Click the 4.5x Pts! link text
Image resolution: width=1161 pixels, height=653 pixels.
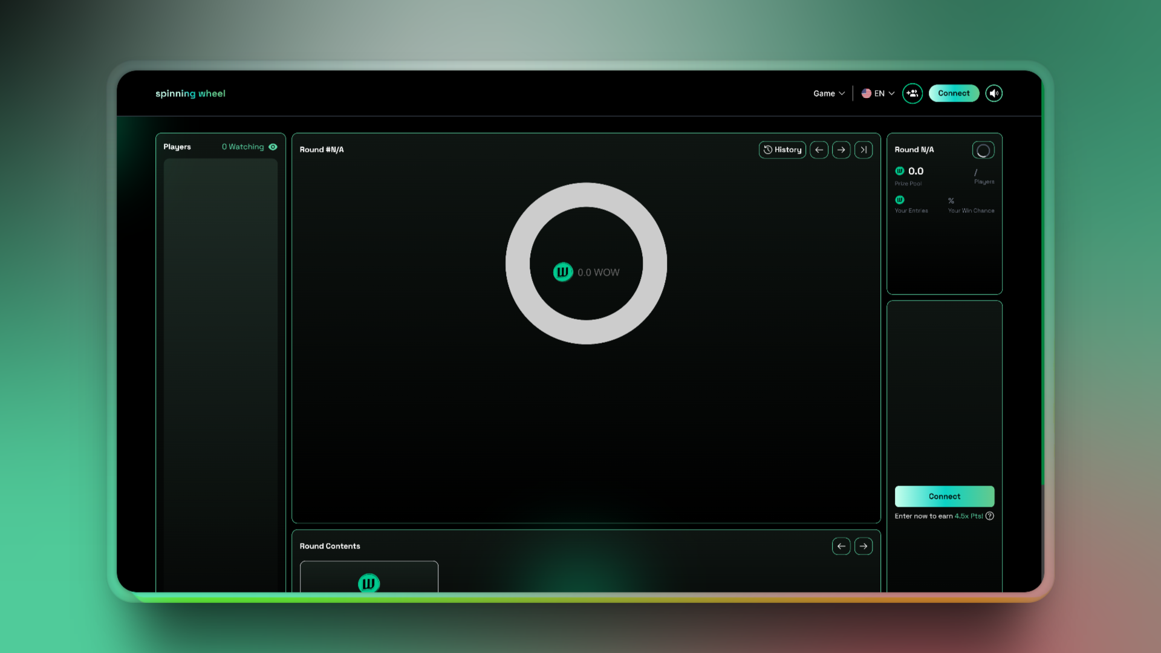(x=969, y=516)
